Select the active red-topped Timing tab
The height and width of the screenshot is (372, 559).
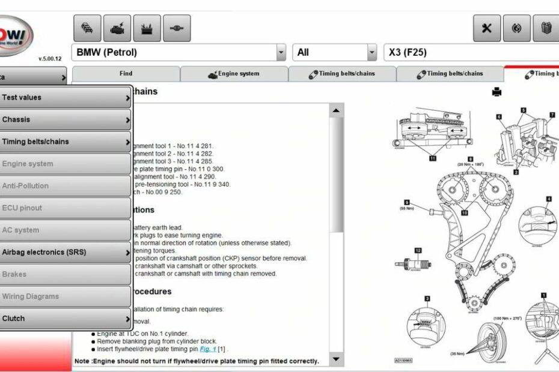point(531,74)
